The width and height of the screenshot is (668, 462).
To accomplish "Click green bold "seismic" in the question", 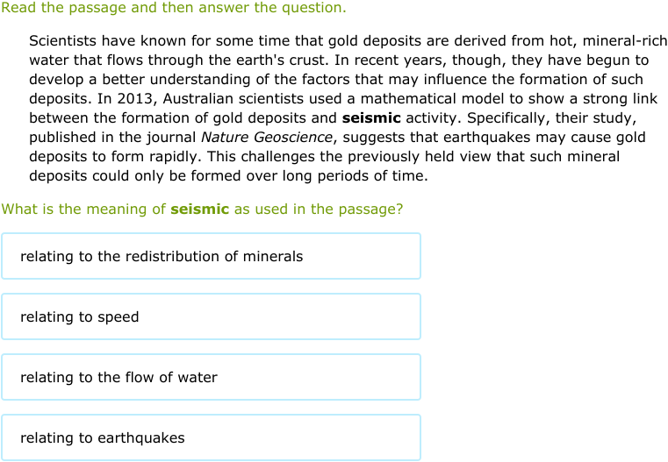I will (200, 210).
